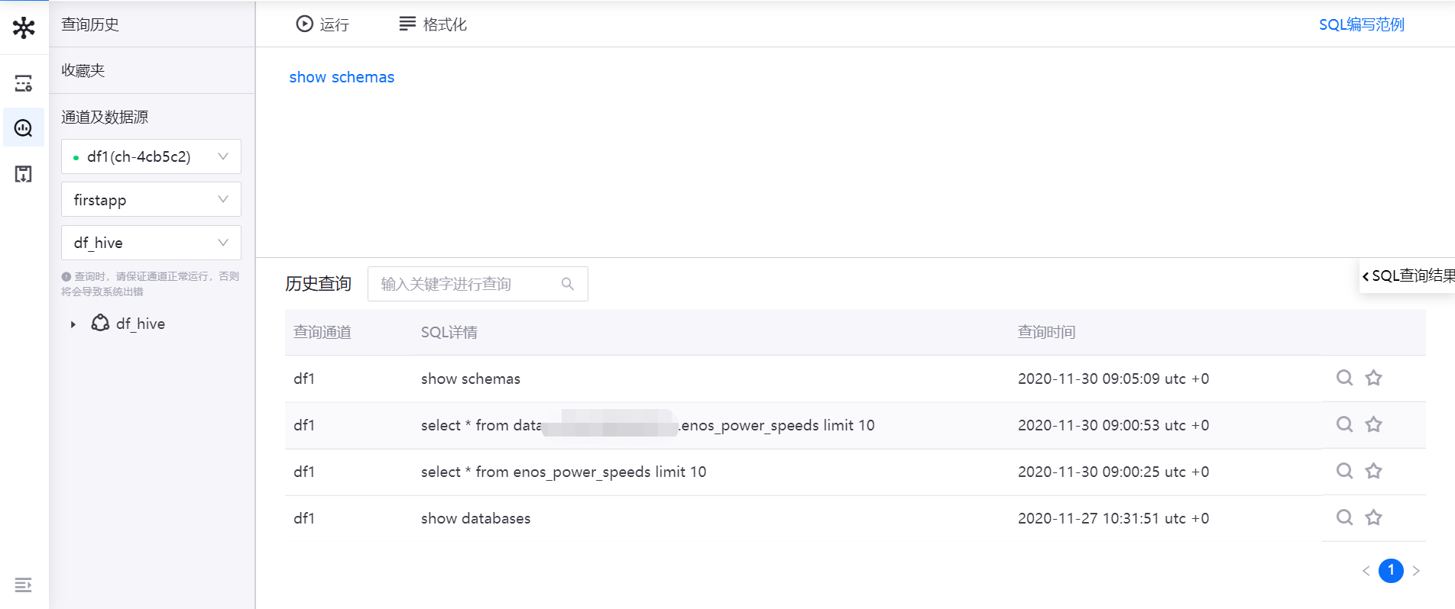This screenshot has height=609, width=1455.
Task: Favorite the 09:00:53 query row
Action: tap(1374, 424)
